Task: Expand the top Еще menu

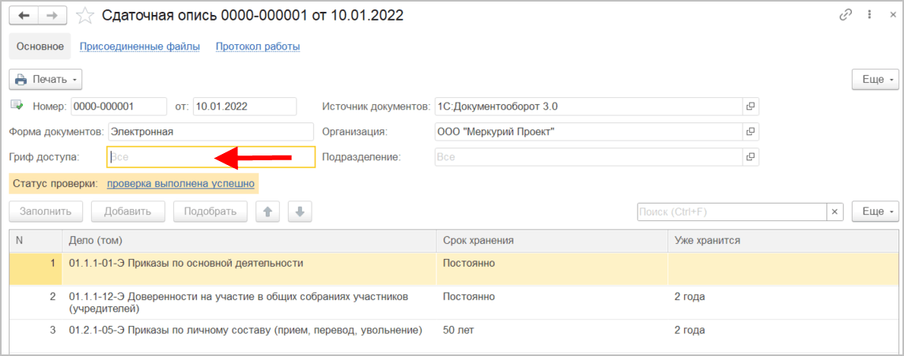Action: coord(876,80)
